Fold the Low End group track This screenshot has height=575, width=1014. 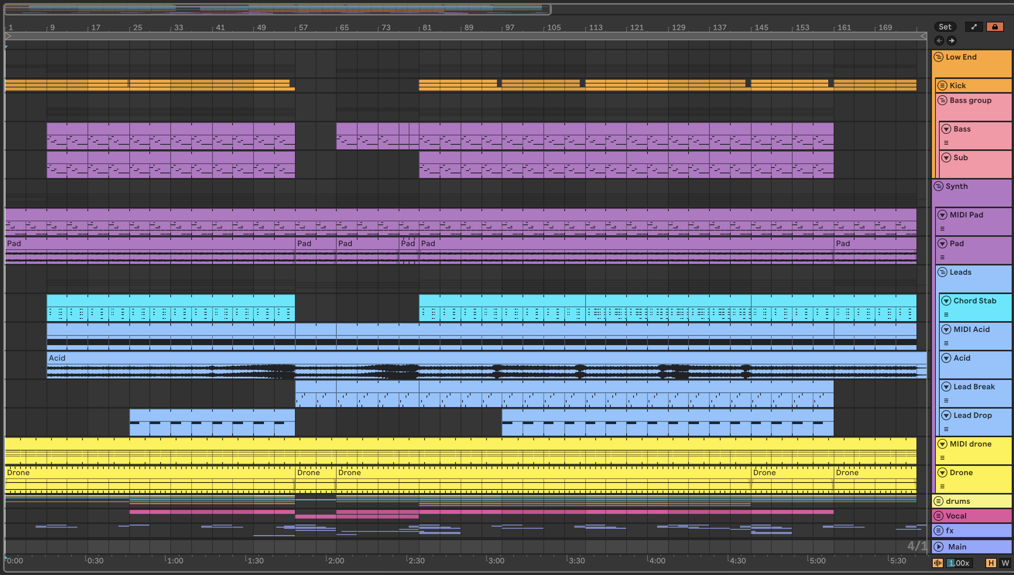939,57
